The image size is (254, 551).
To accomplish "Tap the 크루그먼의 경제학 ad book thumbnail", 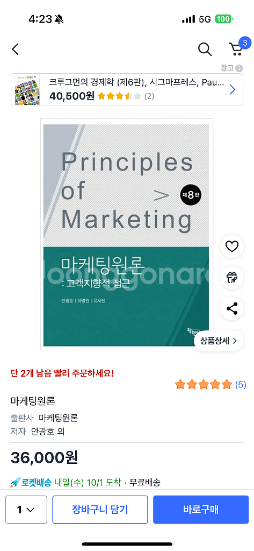I will [27, 90].
